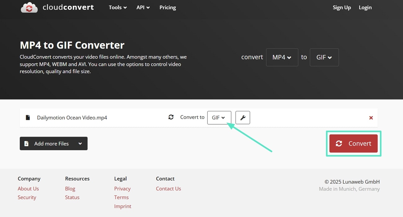Open the Security link

[x=27, y=197]
